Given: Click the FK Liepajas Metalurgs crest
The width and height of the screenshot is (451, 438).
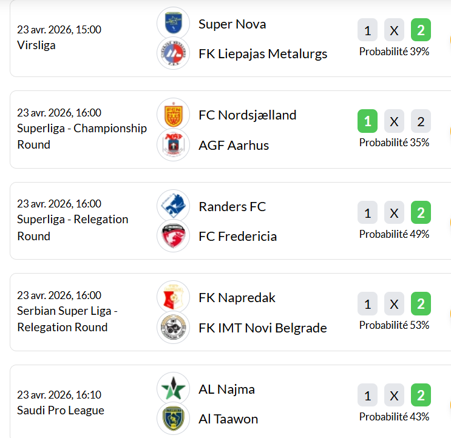Looking at the screenshot, I should pyautogui.click(x=174, y=53).
